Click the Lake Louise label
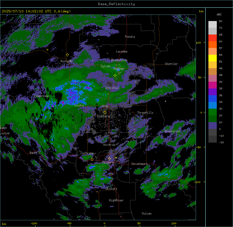This screenshot has width=233, height=227. click(x=5, y=130)
